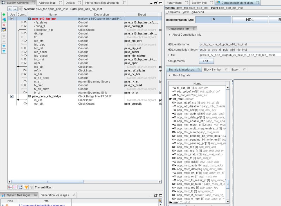The image size is (281, 206).
Task: Click the horizontal scrollbar thumb in System Contents
Action: pyautogui.click(x=47, y=182)
